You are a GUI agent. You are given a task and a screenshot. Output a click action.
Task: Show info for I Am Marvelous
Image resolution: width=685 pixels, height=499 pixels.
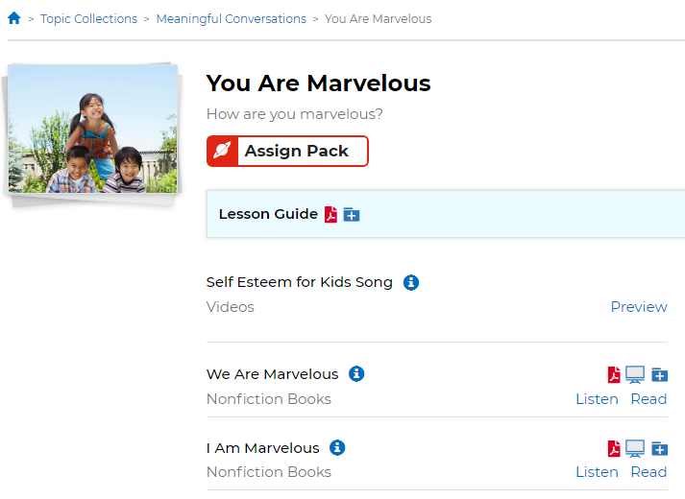coord(337,447)
